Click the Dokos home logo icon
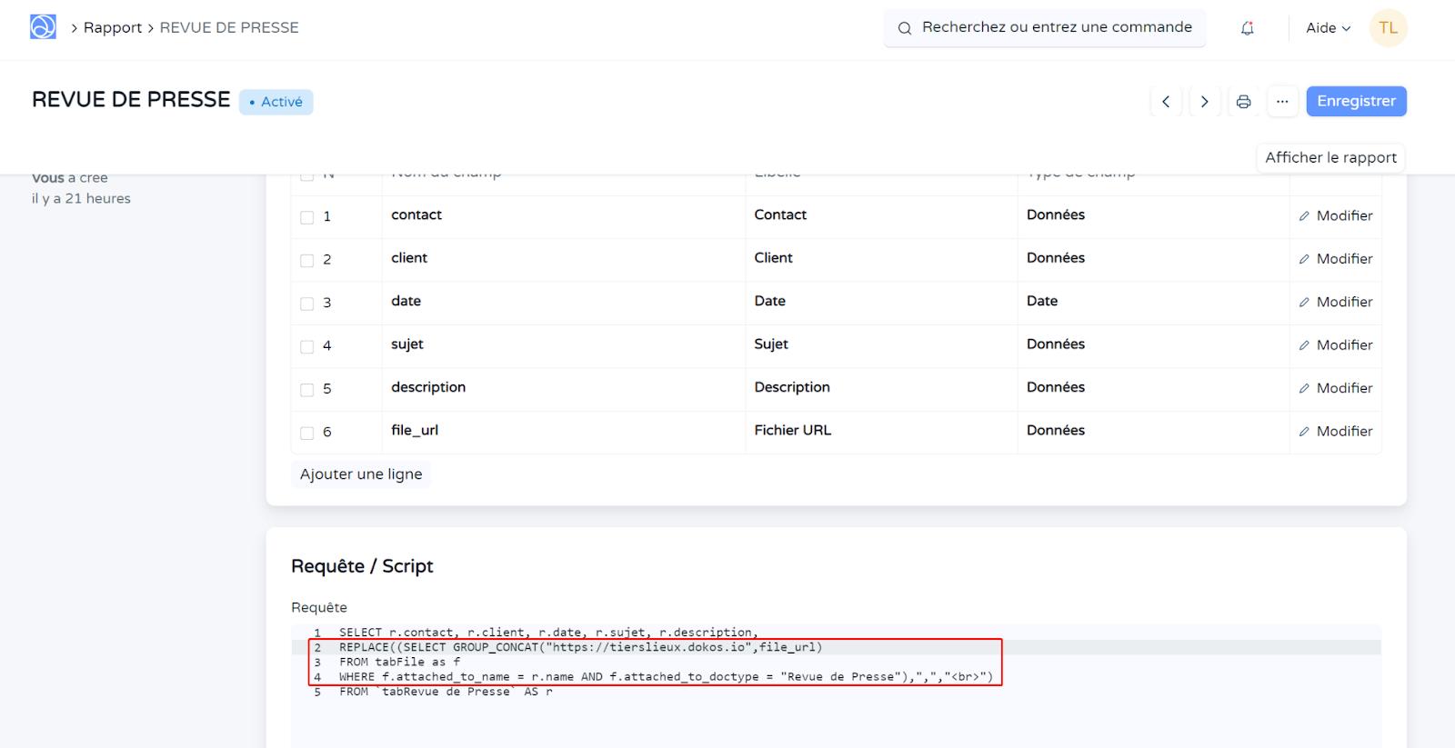The height and width of the screenshot is (748, 1455). tap(43, 27)
